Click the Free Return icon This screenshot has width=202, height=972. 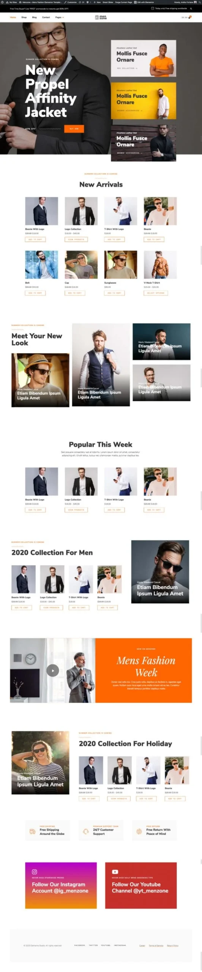[139, 831]
